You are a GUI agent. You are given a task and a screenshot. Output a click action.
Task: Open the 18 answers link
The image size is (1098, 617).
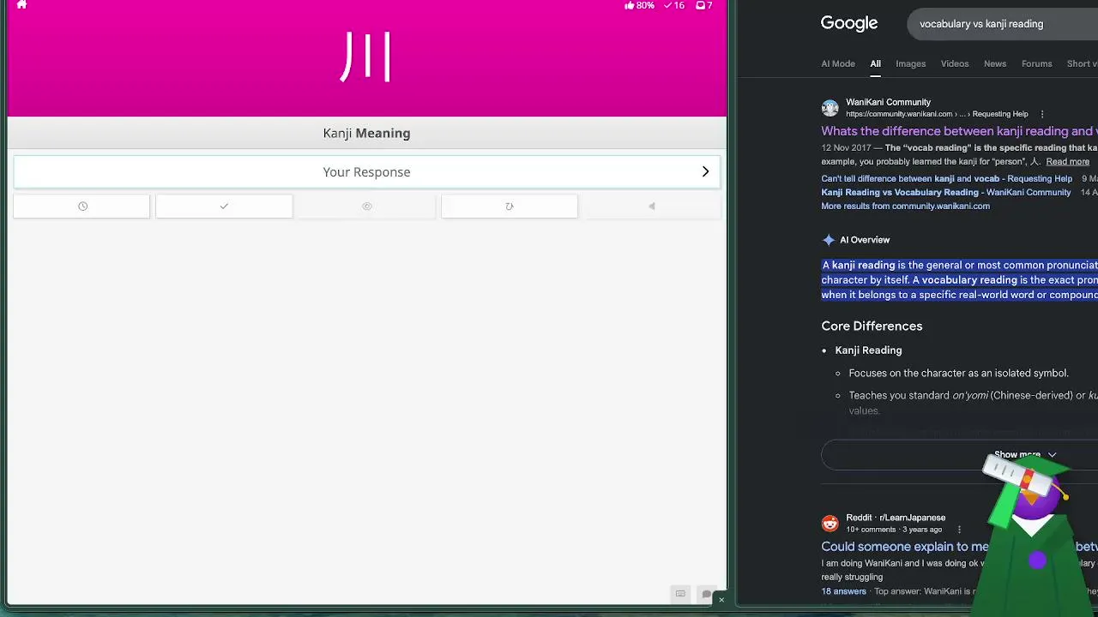coord(843,591)
